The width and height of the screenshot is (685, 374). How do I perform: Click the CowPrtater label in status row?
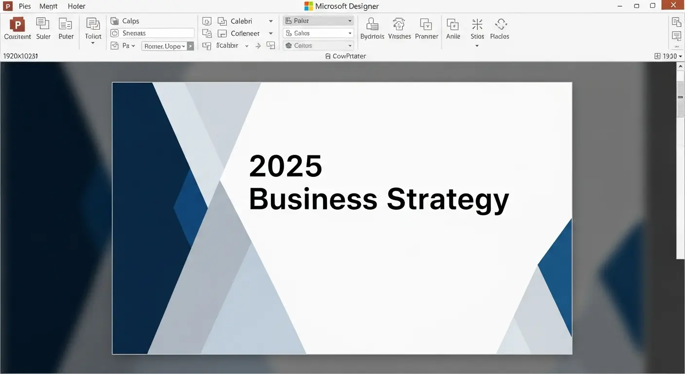coord(346,56)
